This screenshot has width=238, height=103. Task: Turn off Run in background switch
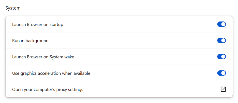pyautogui.click(x=221, y=41)
